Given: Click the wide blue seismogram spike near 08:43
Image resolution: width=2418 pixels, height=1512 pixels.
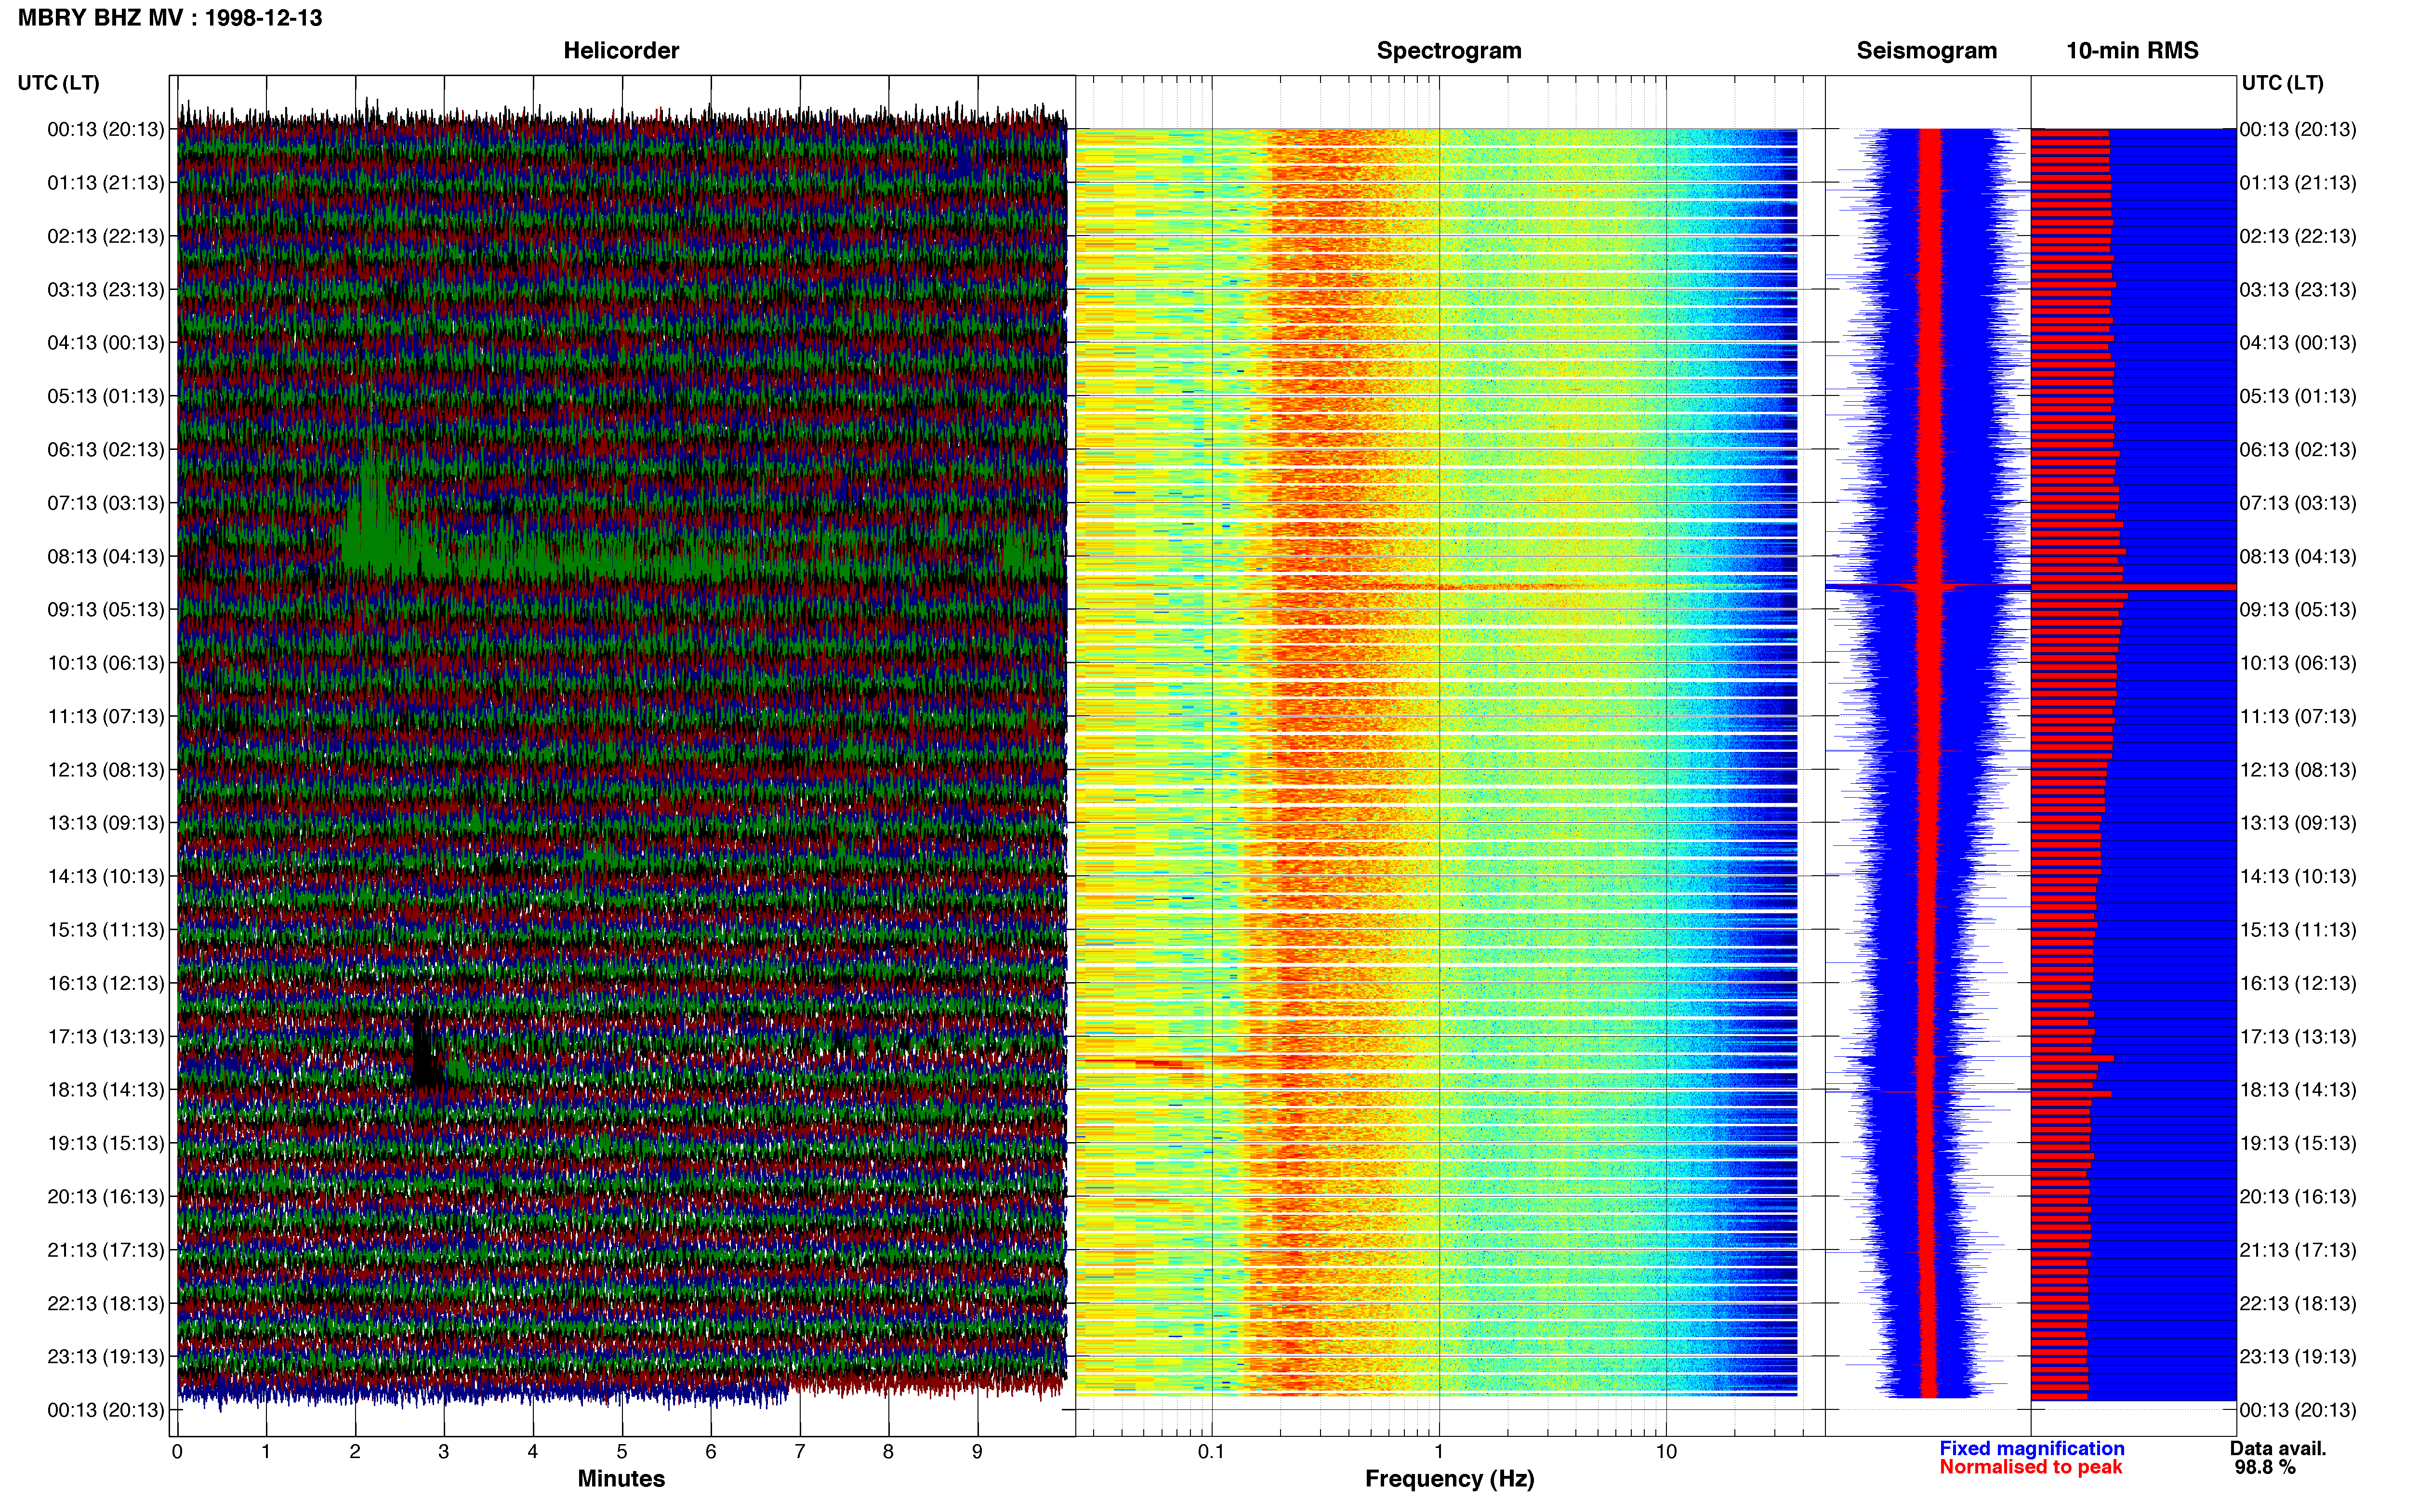Looking at the screenshot, I should click(1927, 587).
